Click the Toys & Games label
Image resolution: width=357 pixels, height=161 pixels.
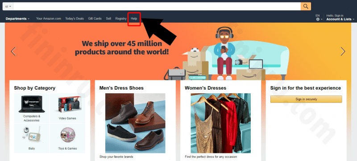pos(67,149)
